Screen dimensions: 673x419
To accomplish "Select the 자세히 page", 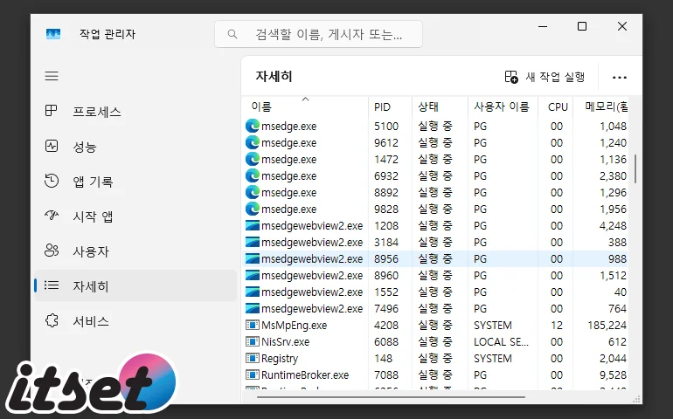I will [135, 285].
